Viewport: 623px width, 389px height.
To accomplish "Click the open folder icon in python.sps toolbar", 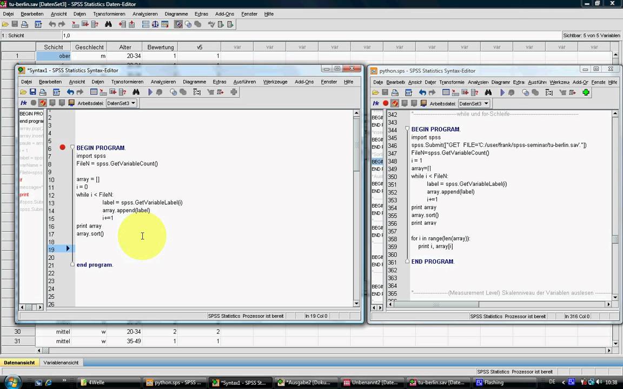I will [x=375, y=92].
